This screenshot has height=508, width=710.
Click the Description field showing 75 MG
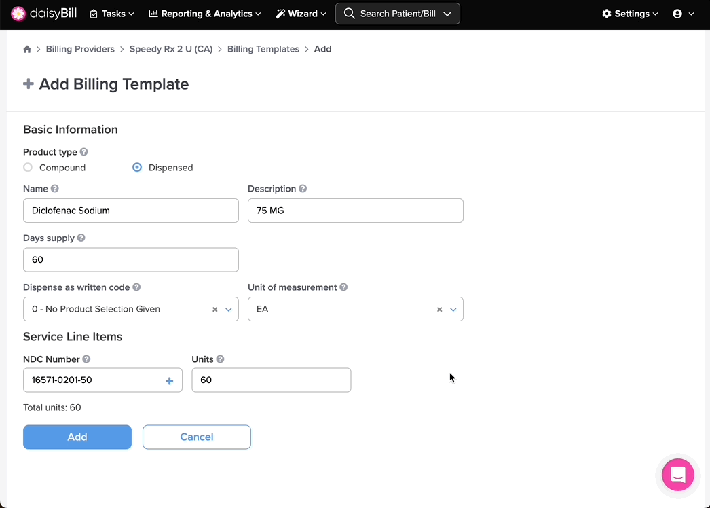click(x=356, y=211)
